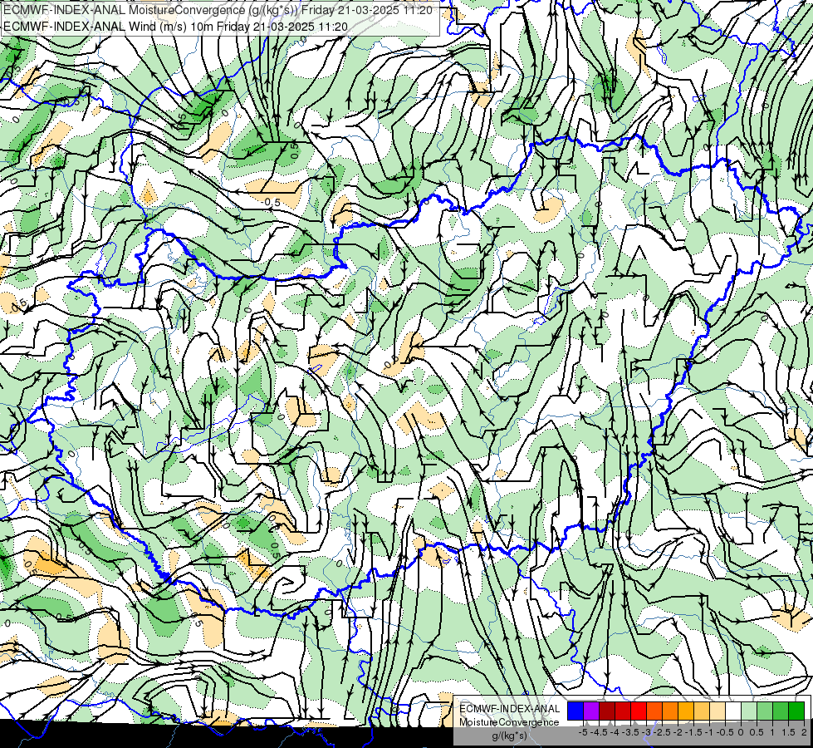Image resolution: width=813 pixels, height=748 pixels.
Task: Click the medium green swatch between 1 and 1.5
Action: (x=781, y=711)
